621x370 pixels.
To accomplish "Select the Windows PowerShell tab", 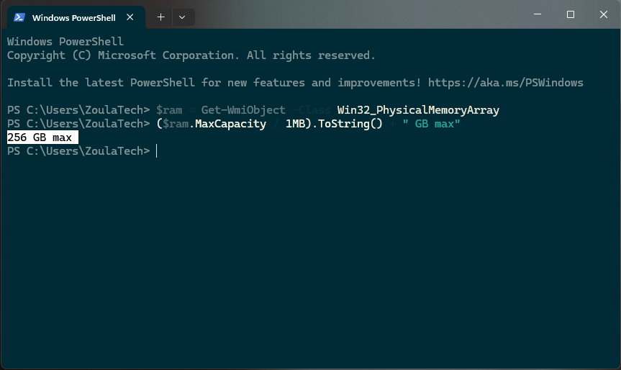I will point(72,17).
